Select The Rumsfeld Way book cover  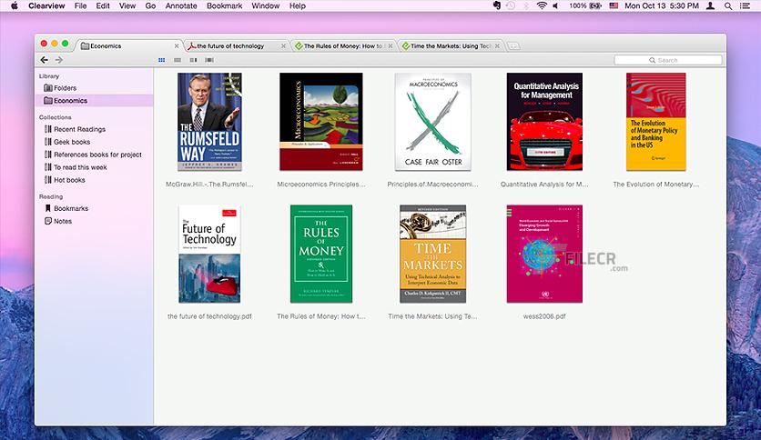point(209,122)
